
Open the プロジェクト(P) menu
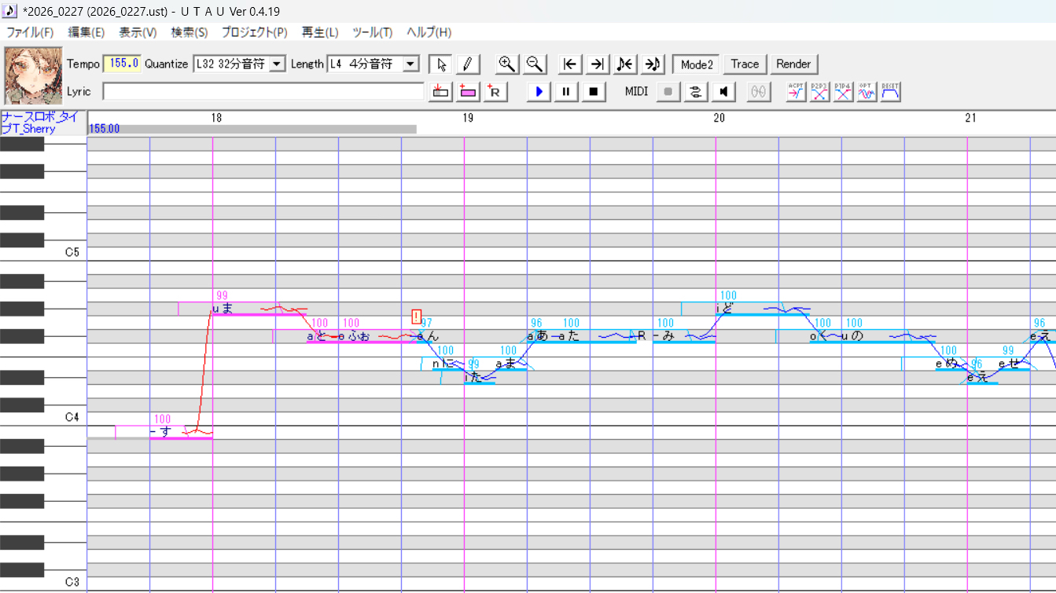(254, 32)
